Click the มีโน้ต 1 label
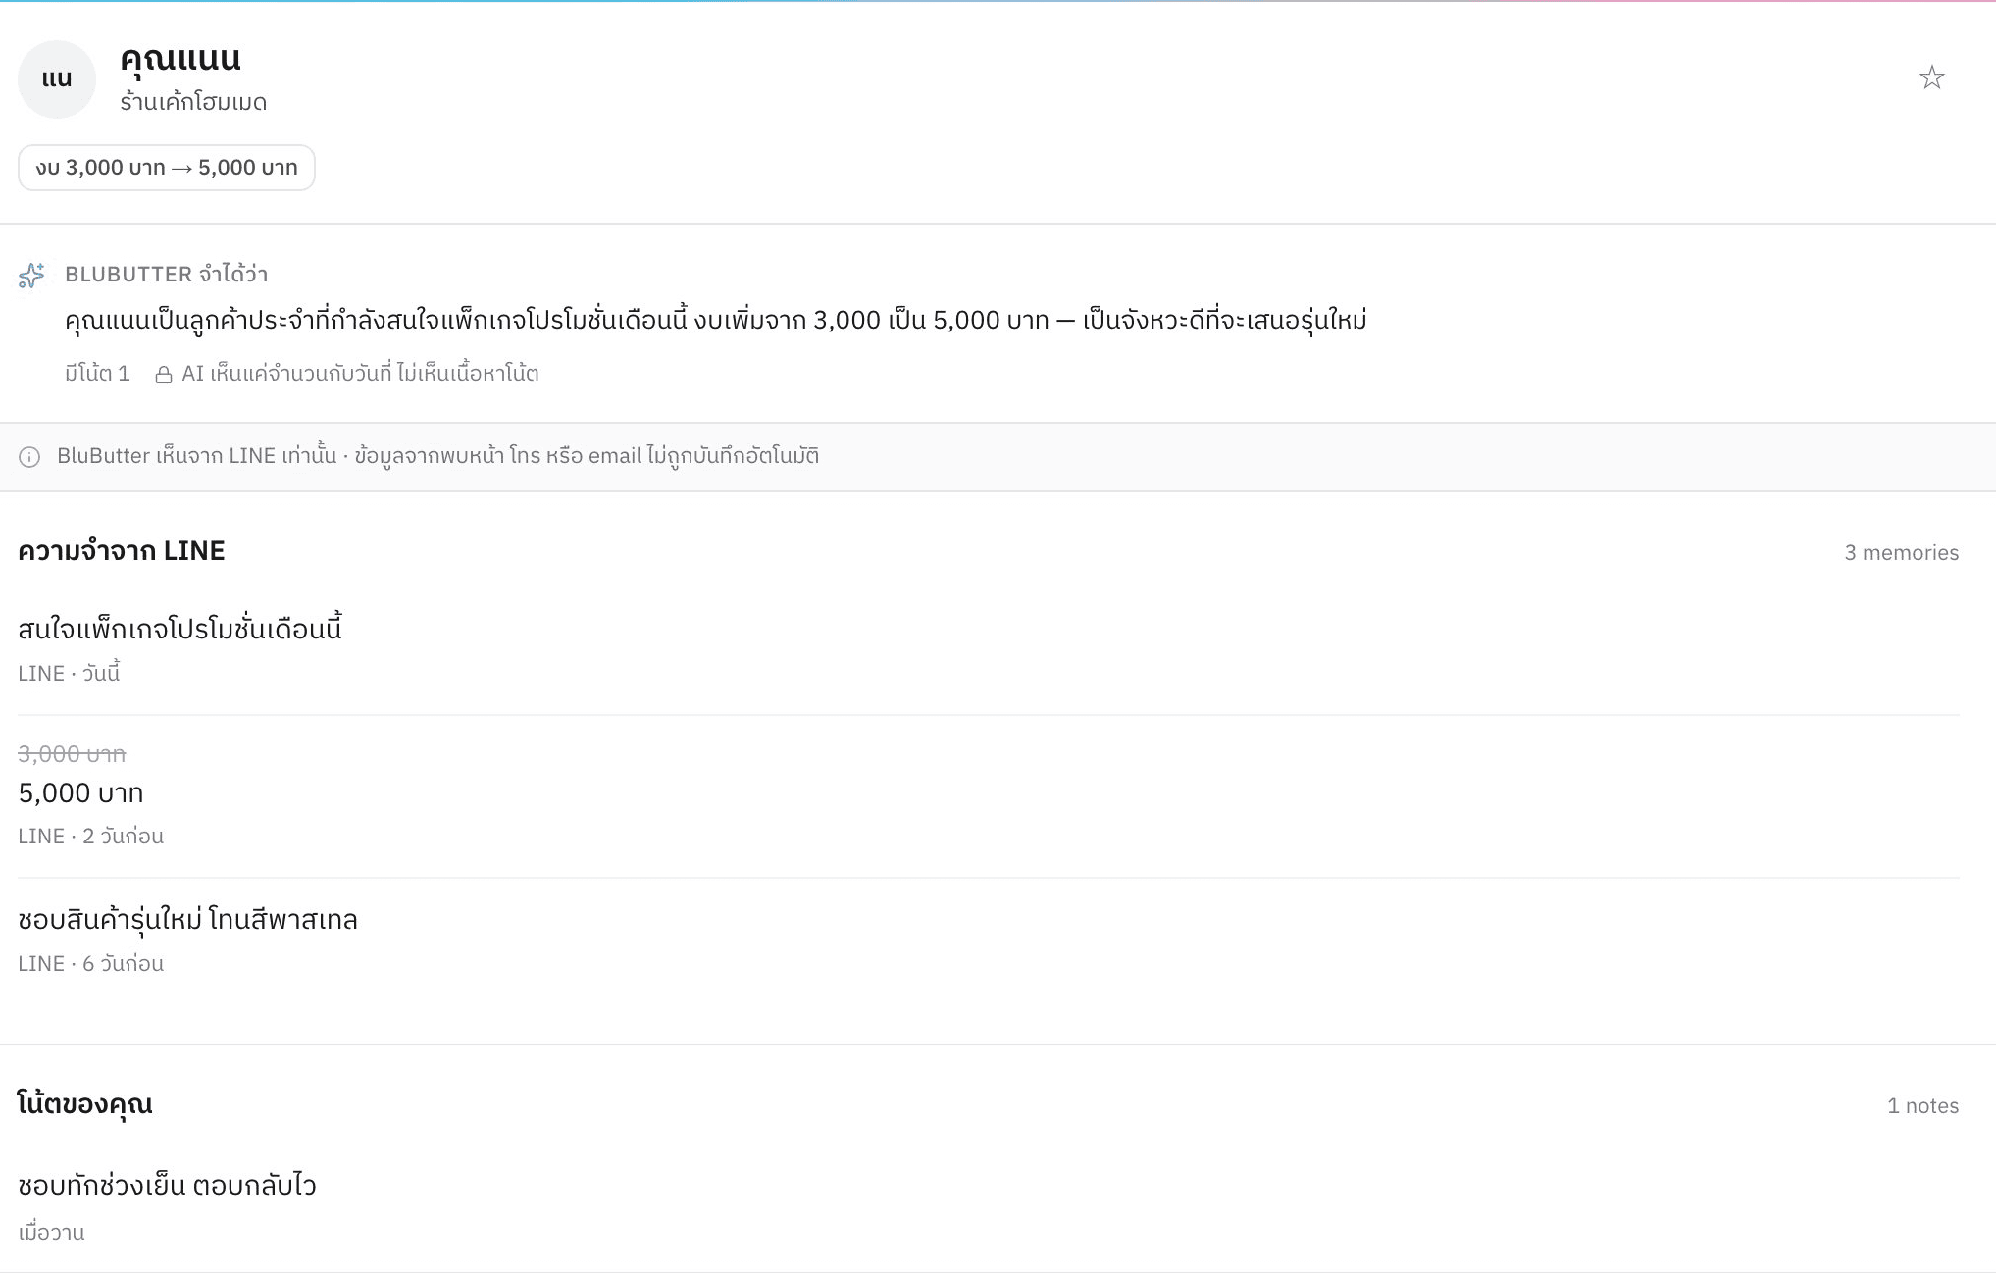 pyautogui.click(x=97, y=373)
